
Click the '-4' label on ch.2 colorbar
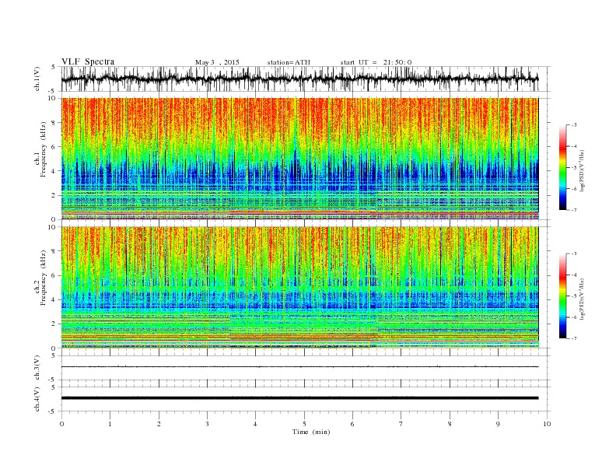click(x=574, y=275)
